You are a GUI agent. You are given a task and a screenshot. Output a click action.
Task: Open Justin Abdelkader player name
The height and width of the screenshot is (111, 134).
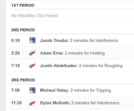coord(59,66)
